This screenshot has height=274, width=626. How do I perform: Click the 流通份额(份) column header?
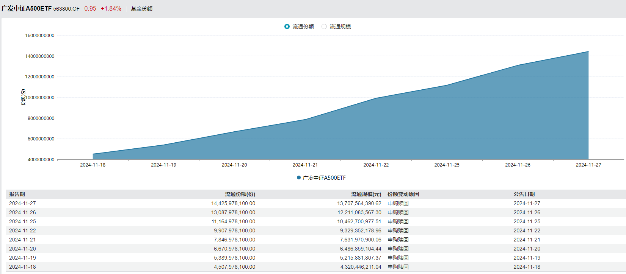(240, 194)
